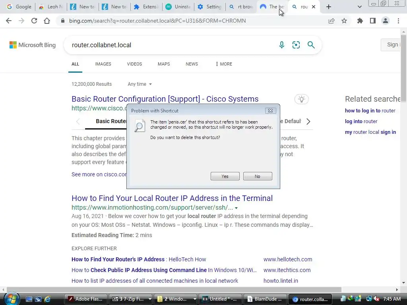Open the Adobe Flash taskbar button
Screen dimensions: 407x305
click(86, 299)
